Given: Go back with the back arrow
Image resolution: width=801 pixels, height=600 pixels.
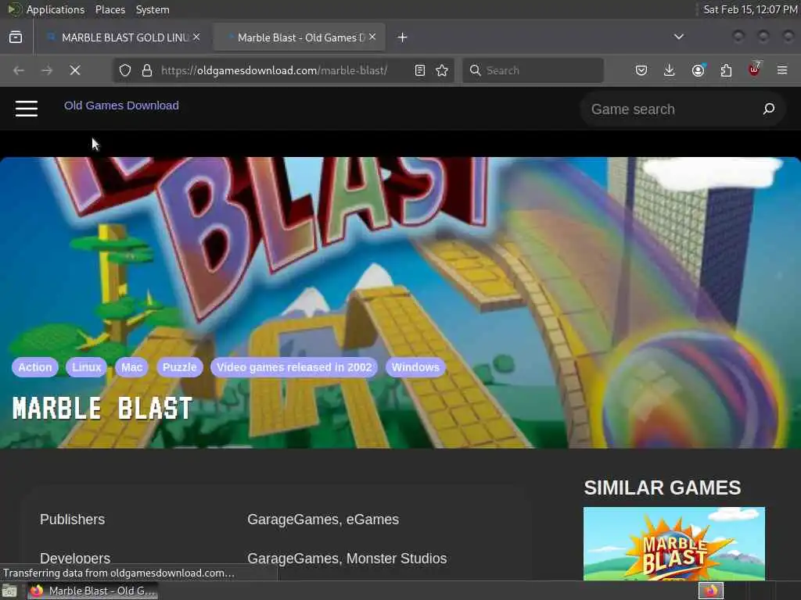Looking at the screenshot, I should pos(19,70).
